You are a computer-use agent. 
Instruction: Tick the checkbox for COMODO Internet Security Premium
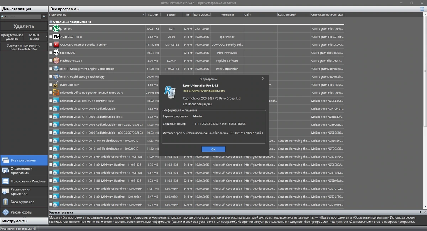[x=51, y=45]
